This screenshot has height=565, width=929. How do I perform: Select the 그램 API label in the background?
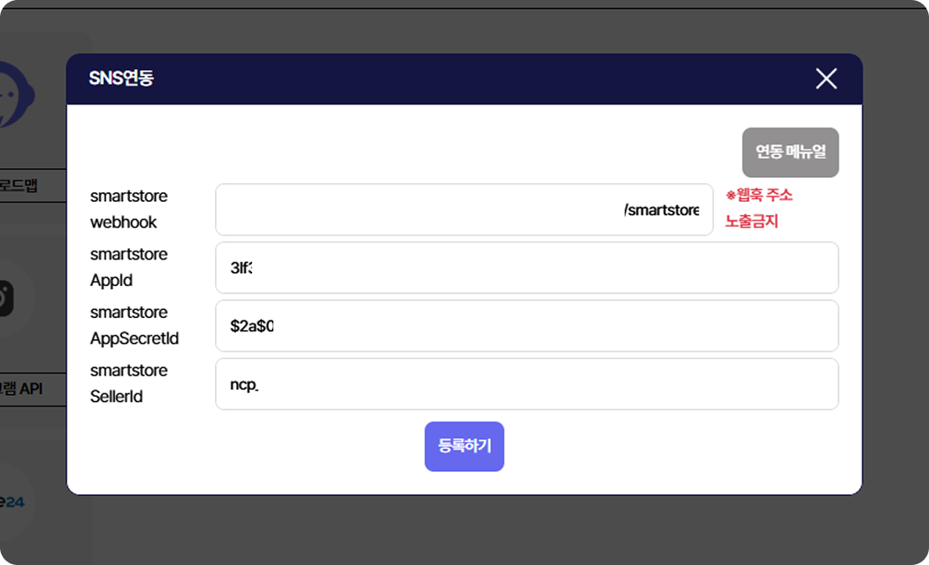pos(21,389)
